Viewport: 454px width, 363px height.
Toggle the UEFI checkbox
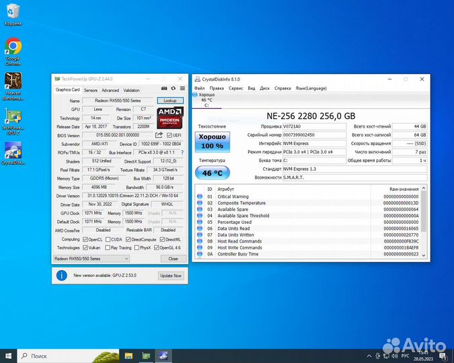(x=169, y=135)
